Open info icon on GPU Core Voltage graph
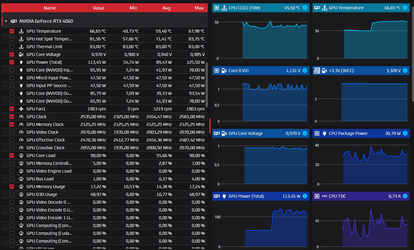 (x=305, y=133)
